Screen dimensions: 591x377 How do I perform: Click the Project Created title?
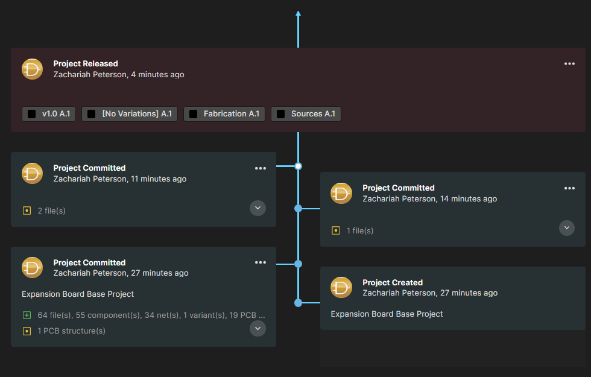point(393,282)
